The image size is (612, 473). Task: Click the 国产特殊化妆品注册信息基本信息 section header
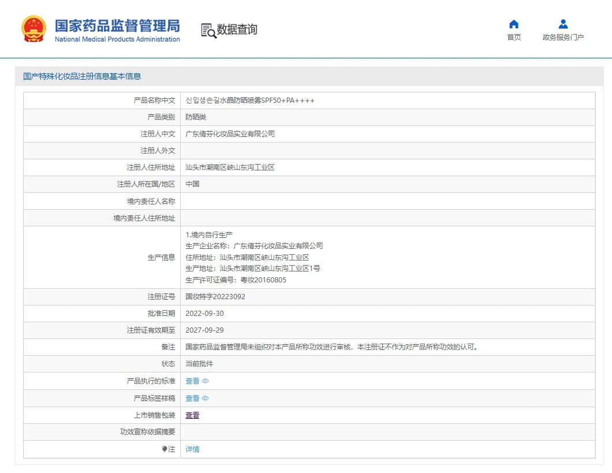(82, 76)
